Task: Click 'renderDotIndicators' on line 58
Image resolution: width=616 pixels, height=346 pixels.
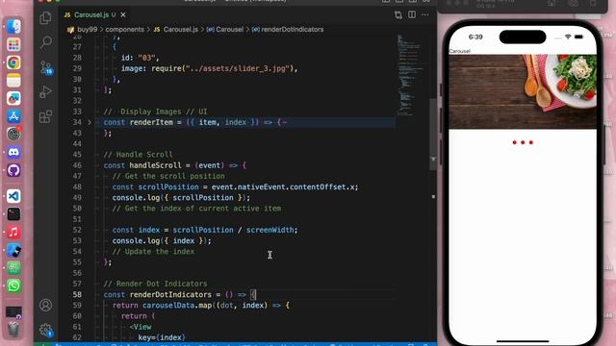Action: pyautogui.click(x=170, y=295)
